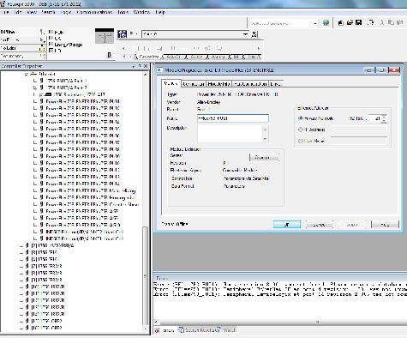This screenshot has width=407, height=338.
Task: Open the File menu
Action: point(4,12)
